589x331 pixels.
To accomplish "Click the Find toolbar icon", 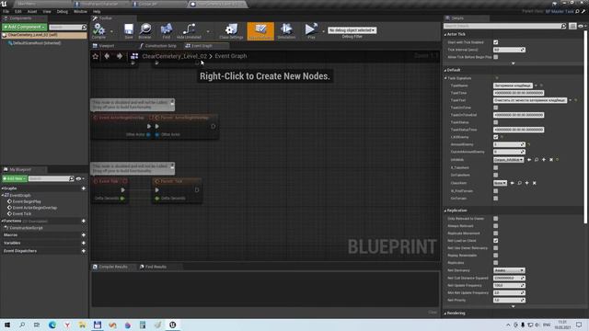I will [166, 30].
